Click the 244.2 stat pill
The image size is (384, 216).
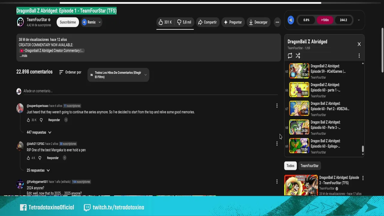pyautogui.click(x=343, y=20)
